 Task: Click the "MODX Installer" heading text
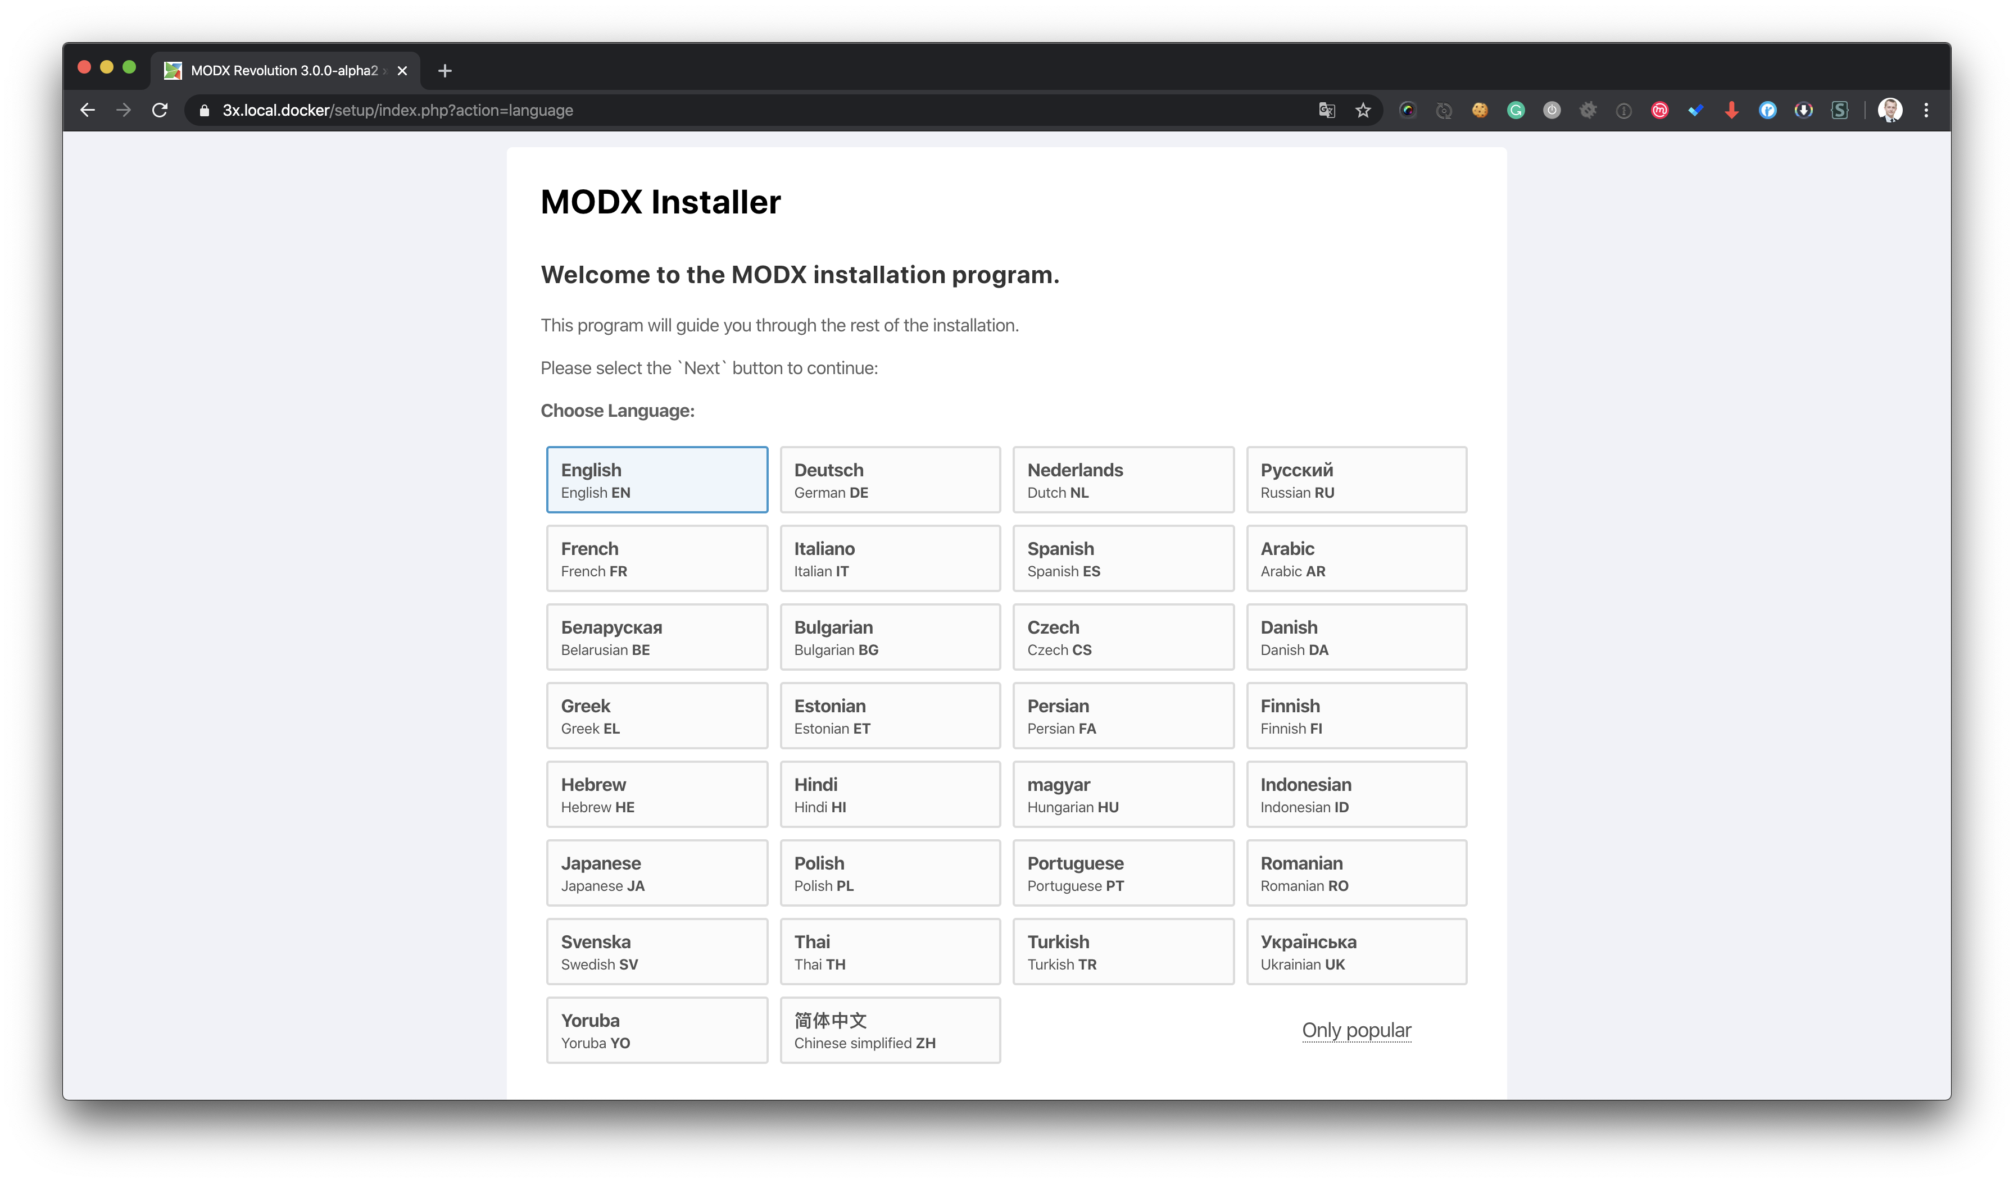(x=660, y=202)
